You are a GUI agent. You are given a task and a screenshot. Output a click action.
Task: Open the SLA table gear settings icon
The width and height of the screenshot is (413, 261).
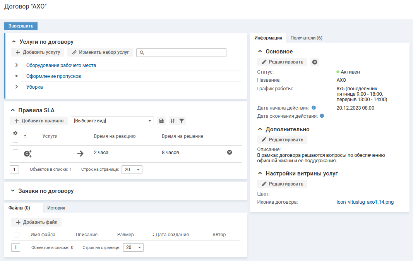click(15, 133)
